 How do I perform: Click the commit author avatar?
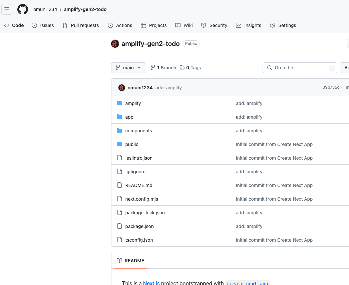tap(122, 88)
